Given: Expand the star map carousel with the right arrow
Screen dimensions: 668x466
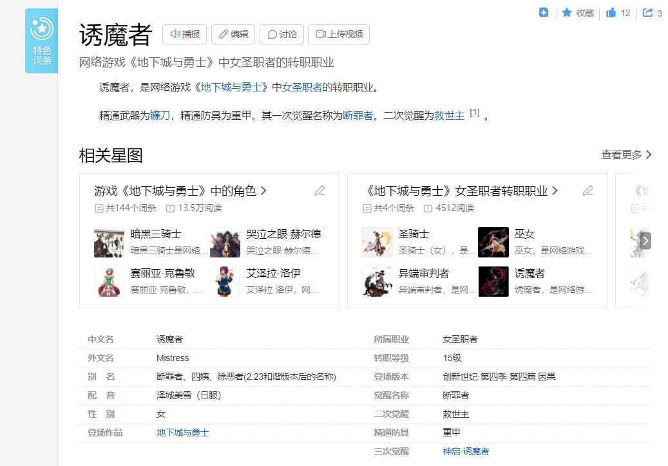Looking at the screenshot, I should click(646, 240).
